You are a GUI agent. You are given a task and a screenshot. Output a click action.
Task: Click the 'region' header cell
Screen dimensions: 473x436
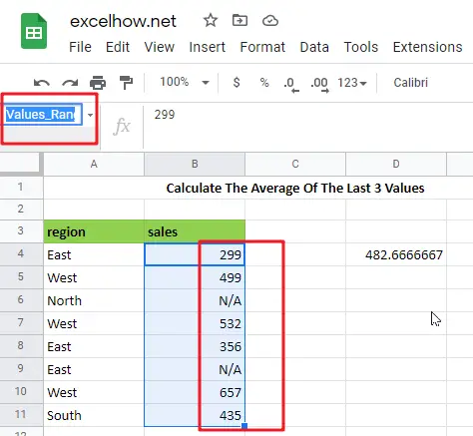(x=94, y=231)
